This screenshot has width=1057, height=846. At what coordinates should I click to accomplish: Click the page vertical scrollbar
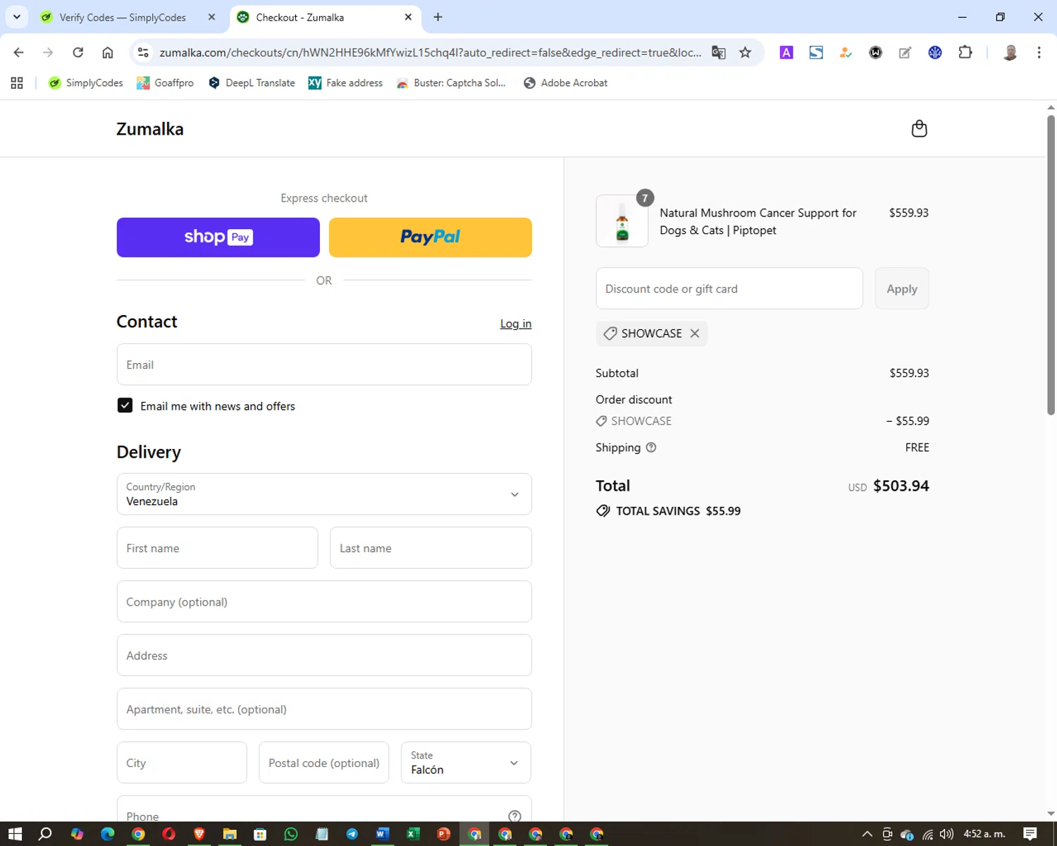click(1051, 264)
